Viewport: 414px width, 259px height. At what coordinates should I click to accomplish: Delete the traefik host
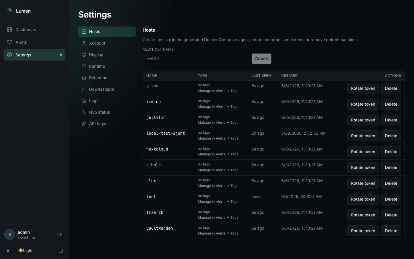391,215
